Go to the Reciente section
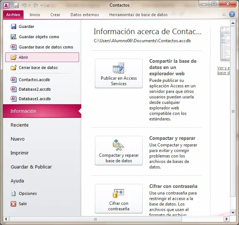 click(19, 125)
